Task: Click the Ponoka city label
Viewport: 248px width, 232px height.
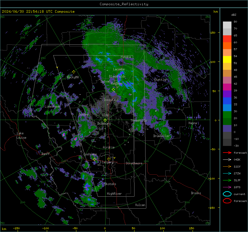Action: (126, 57)
